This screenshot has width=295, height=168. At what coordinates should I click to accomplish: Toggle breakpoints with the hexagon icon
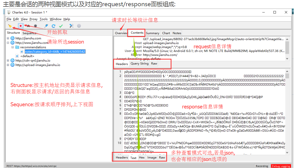point(35,26)
